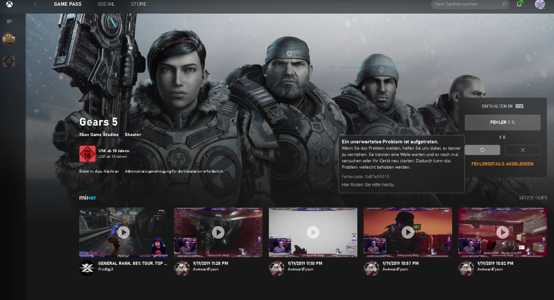Play the 10:57 PM AwkwardTyson clip
The height and width of the screenshot is (300, 554).
(x=408, y=232)
